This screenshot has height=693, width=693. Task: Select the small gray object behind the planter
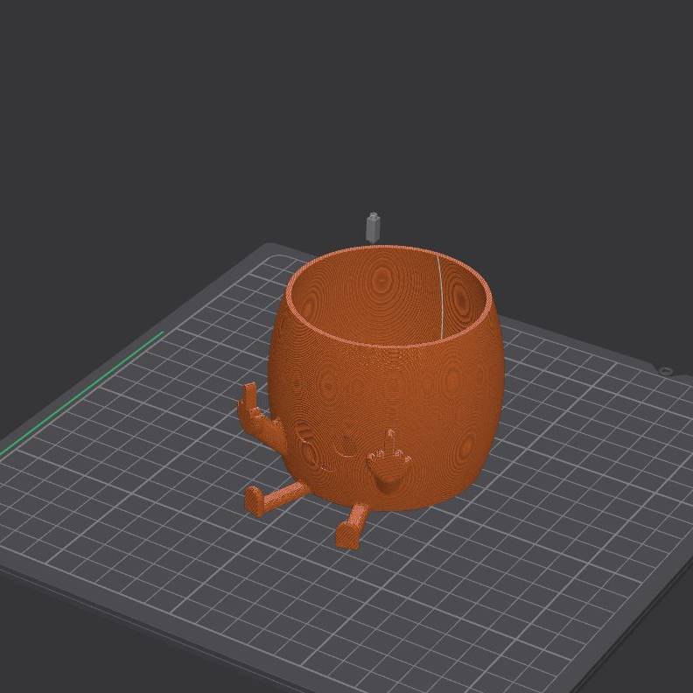point(374,227)
